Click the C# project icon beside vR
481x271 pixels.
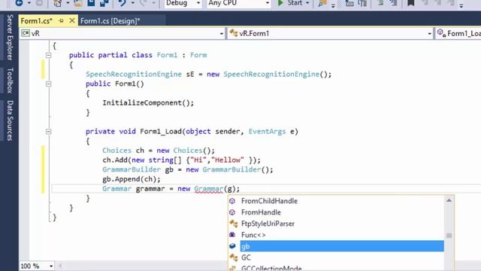(x=26, y=33)
